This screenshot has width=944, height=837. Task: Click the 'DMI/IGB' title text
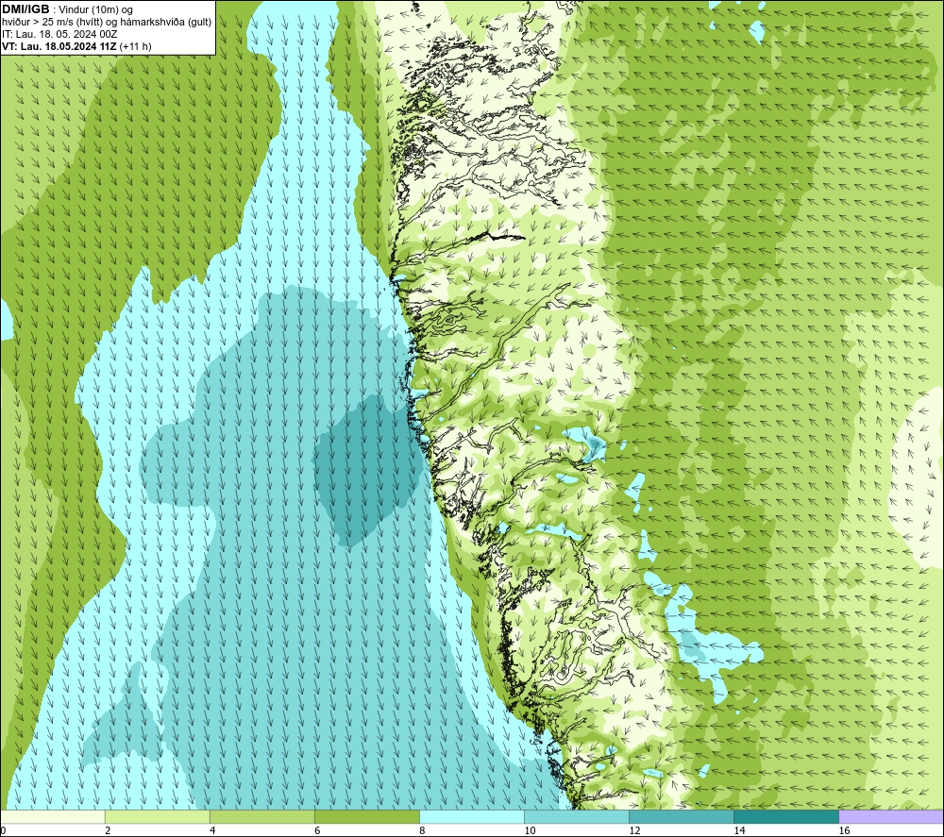[x=25, y=9]
